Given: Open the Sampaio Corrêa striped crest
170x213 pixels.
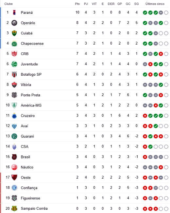Looking at the screenshot, I should [14, 208].
